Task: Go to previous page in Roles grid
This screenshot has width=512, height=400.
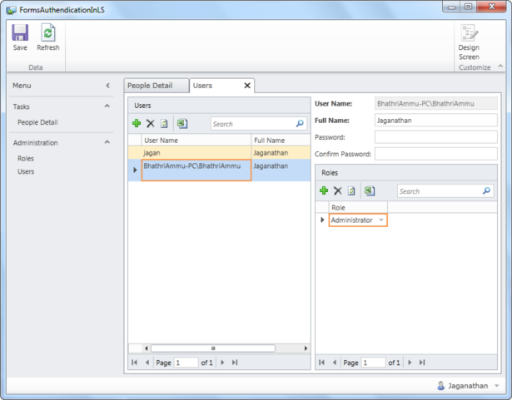Action: tap(335, 363)
